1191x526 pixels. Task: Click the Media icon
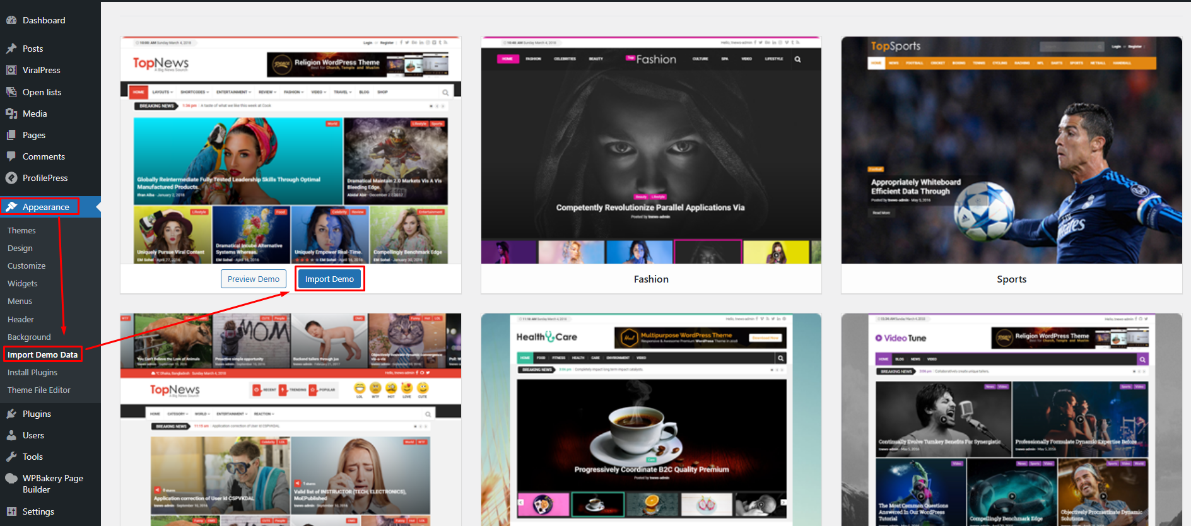point(11,114)
